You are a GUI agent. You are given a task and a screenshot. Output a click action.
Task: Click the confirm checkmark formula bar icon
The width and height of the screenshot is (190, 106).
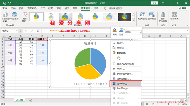point(32,31)
